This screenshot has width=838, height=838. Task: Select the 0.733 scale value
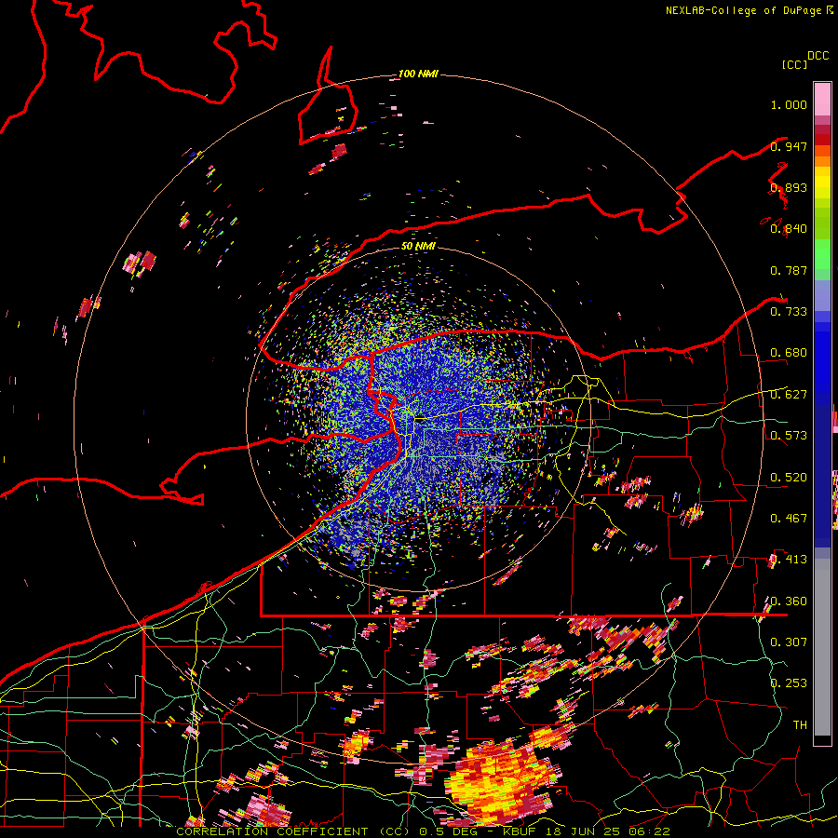pyautogui.click(x=789, y=312)
